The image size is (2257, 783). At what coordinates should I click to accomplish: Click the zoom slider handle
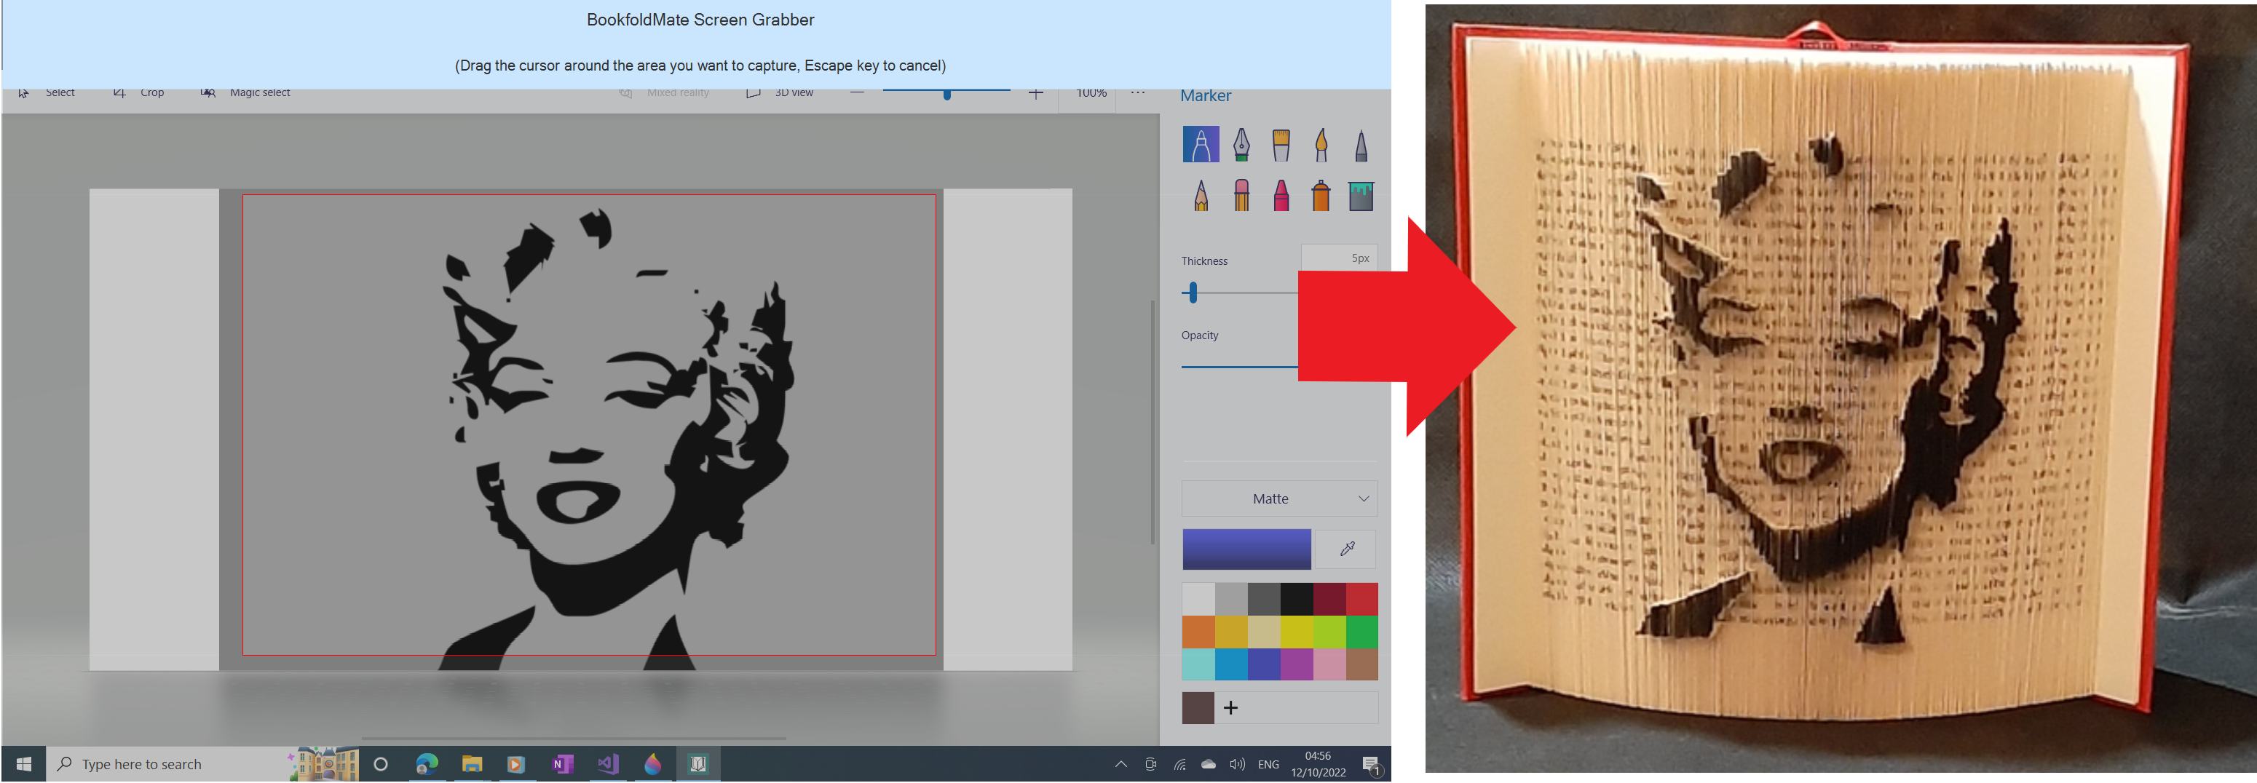(x=947, y=93)
